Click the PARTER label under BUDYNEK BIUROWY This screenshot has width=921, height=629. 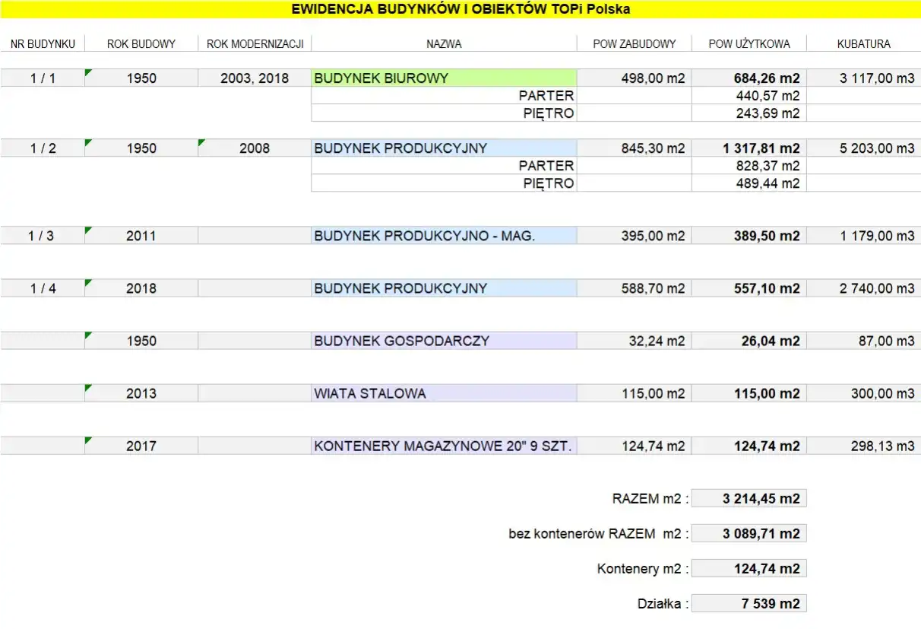(x=546, y=96)
